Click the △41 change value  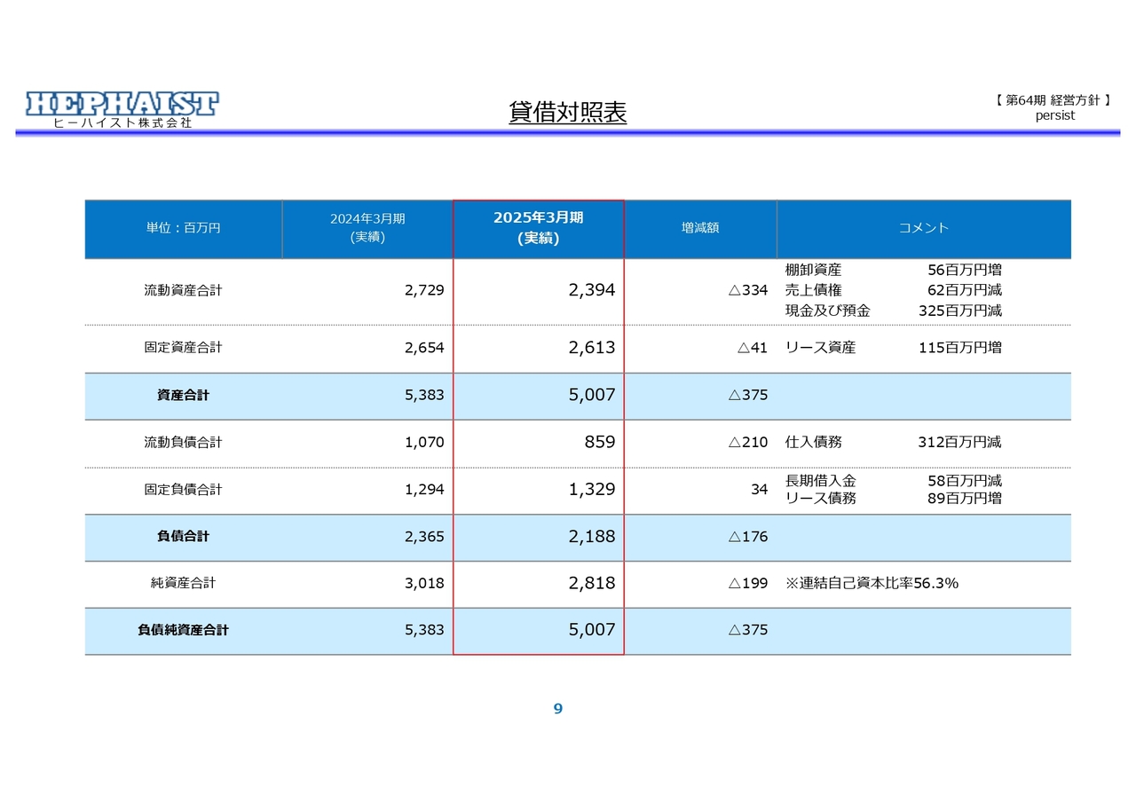point(753,348)
